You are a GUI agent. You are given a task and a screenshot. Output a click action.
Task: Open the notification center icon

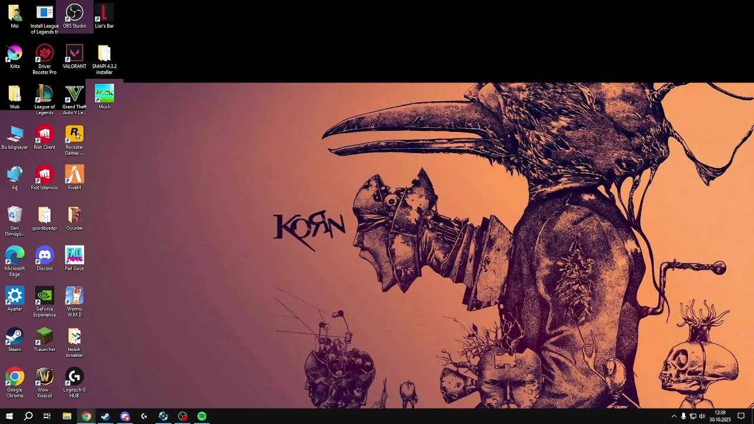click(x=742, y=416)
